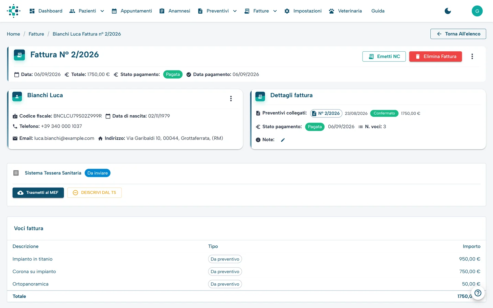Screen dimensions: 493x308
Task: Go to Dashboard
Action: 46,11
